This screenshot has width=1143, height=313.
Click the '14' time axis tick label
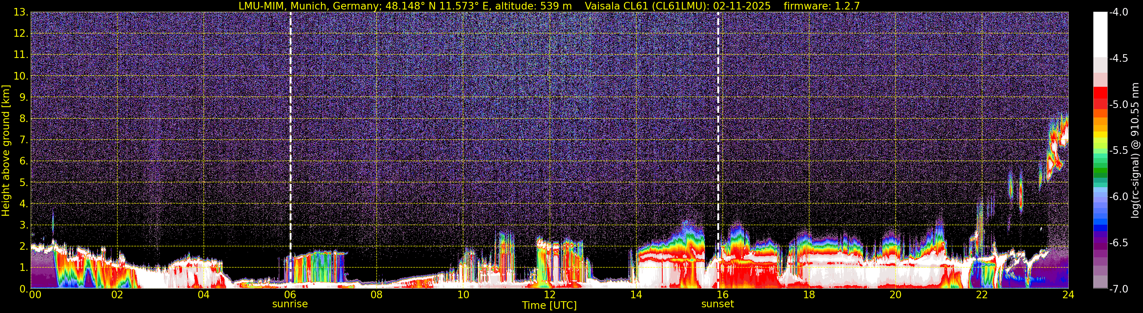[x=636, y=295]
